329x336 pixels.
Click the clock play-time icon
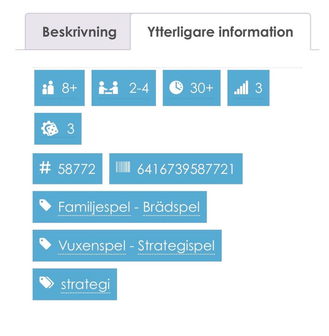(x=176, y=88)
